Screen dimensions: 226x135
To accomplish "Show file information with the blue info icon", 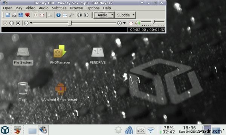I will tap(58, 15).
